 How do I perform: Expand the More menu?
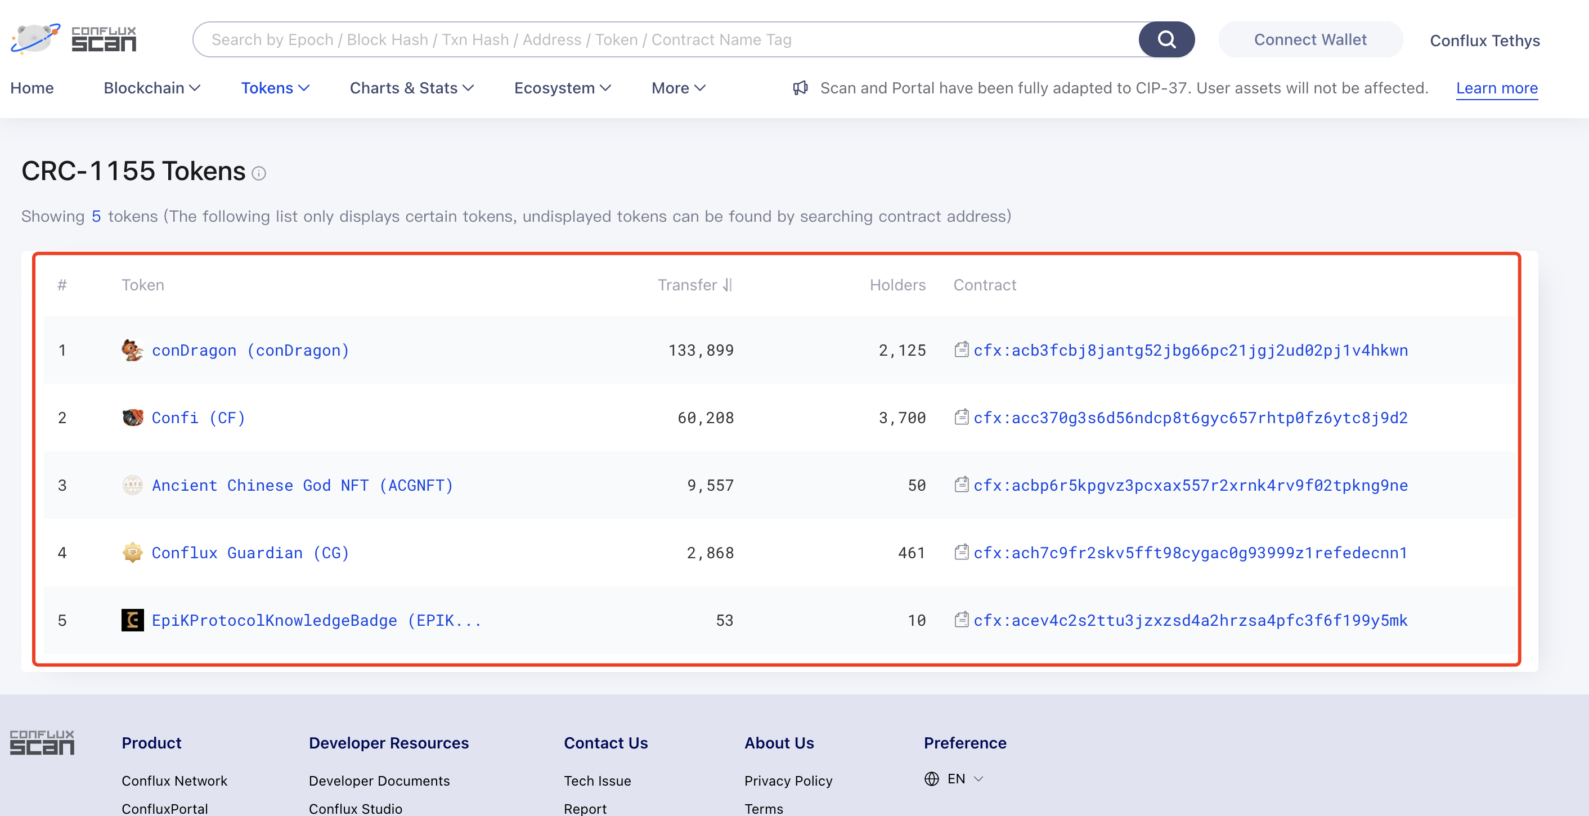point(679,88)
